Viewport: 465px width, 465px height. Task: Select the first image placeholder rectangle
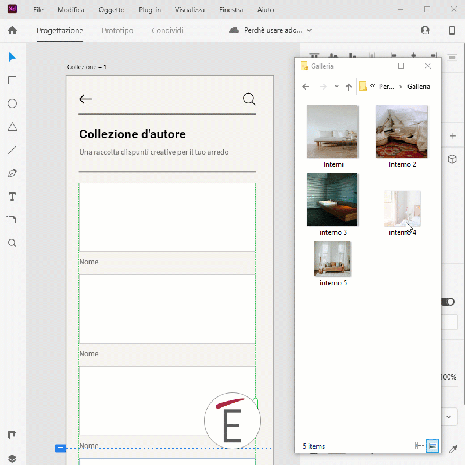[167, 217]
